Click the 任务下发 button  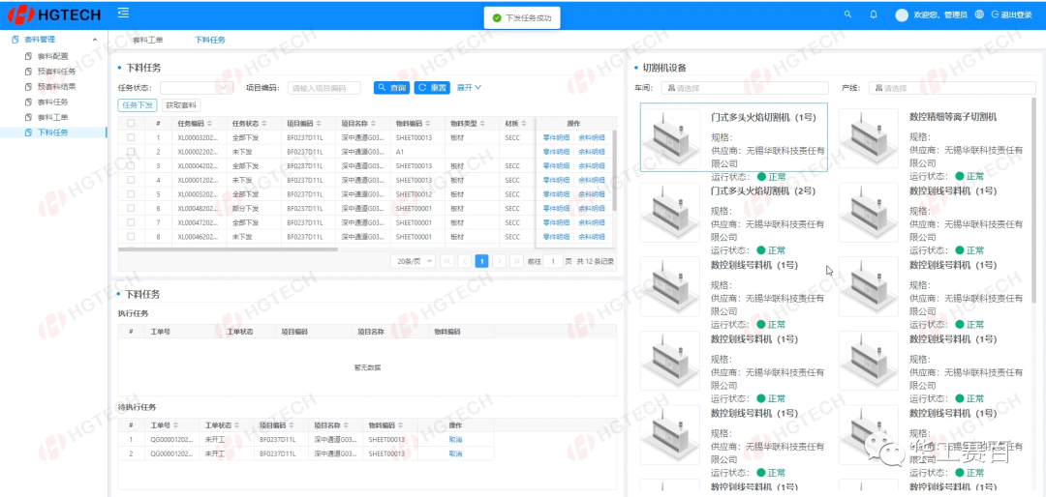(137, 104)
